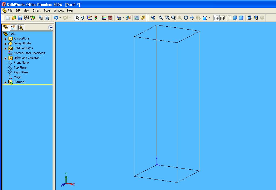
Task: Expand the Annotations tree node
Action: click(5, 39)
